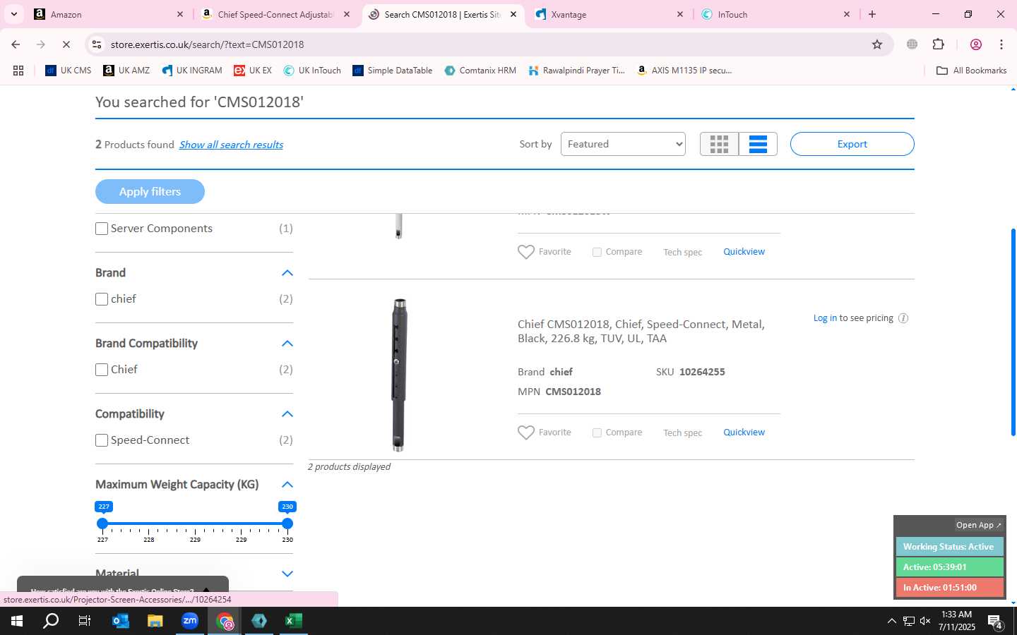
Task: Click Log in to see pricing
Action: click(x=825, y=318)
